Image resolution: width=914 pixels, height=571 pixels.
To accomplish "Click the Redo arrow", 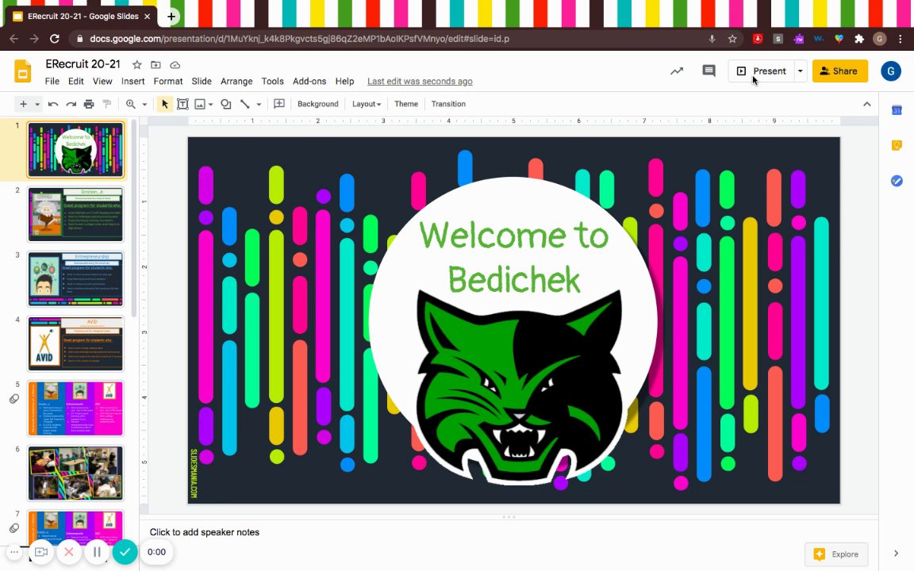I will click(x=71, y=104).
